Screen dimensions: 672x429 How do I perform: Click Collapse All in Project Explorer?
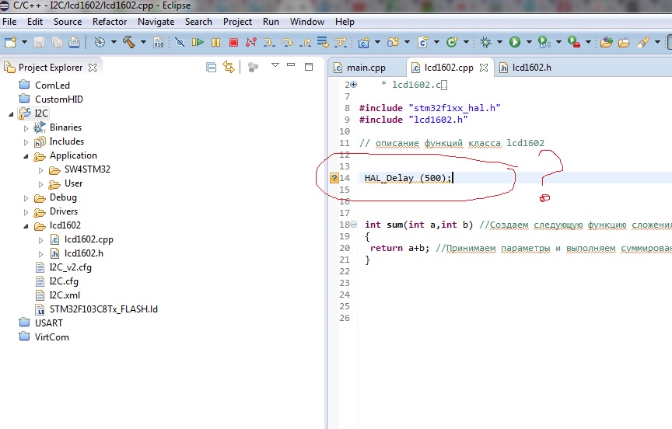point(212,68)
